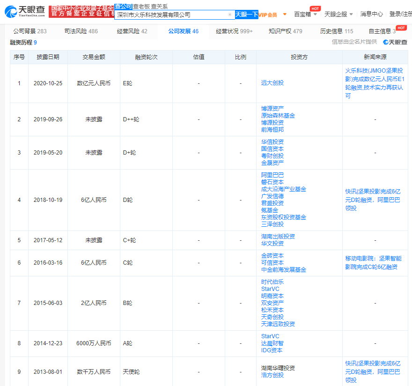The image size is (412, 386).
Task: Click the Tianyancha logo icon
Action: click(x=11, y=12)
